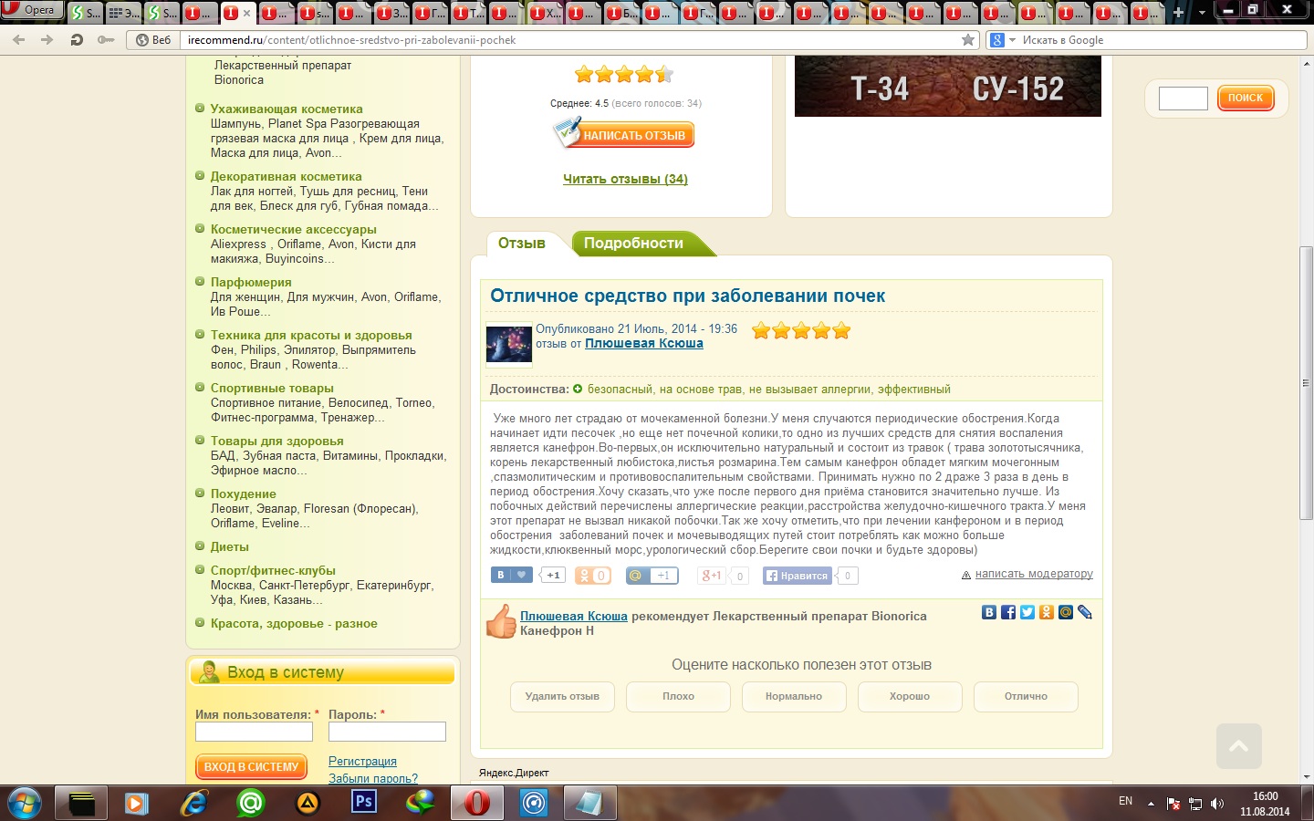Share via small Facebook icon

point(1008,612)
